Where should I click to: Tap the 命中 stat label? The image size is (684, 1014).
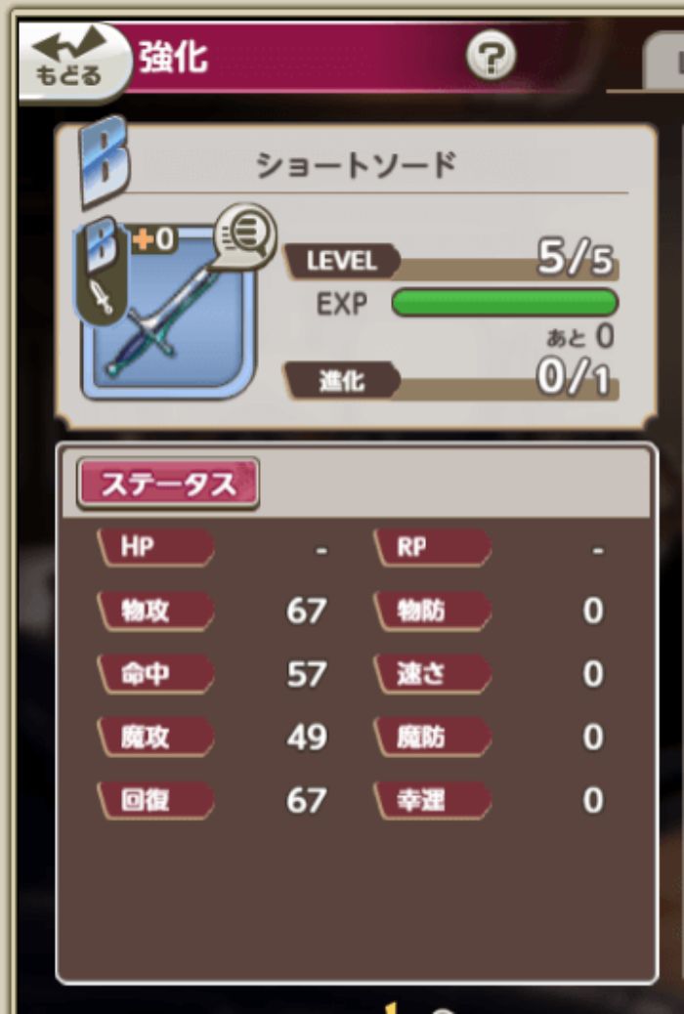[x=155, y=674]
